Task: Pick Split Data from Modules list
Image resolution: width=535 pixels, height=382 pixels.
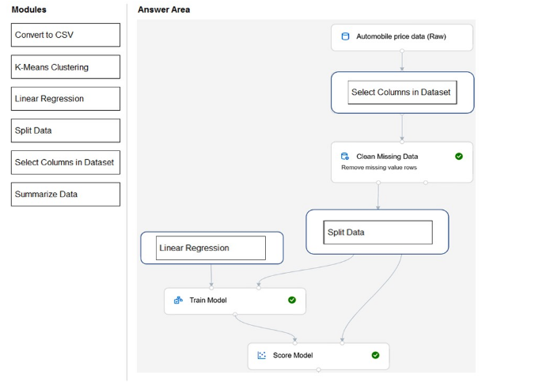Action: click(x=66, y=130)
